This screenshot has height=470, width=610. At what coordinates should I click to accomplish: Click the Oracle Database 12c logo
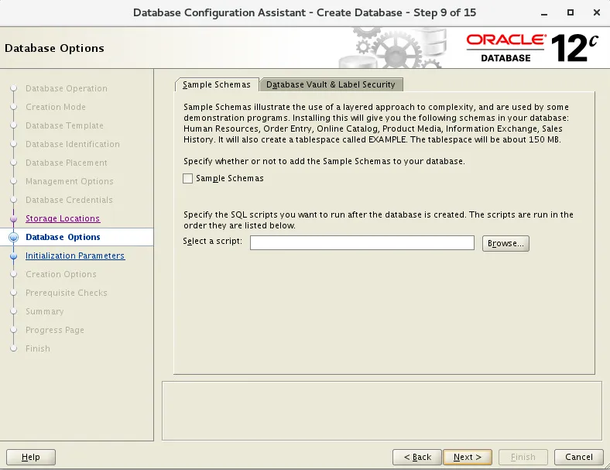click(532, 48)
